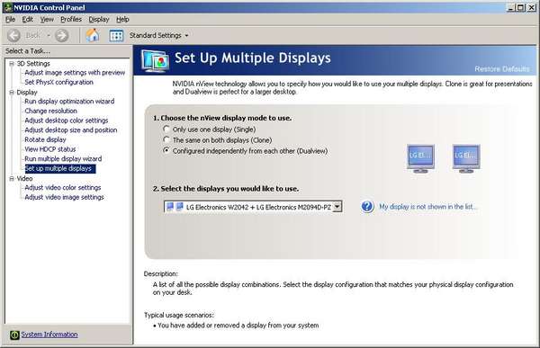Click the Forward arrow icon in toolbar
540x348 pixels.
tap(61, 35)
